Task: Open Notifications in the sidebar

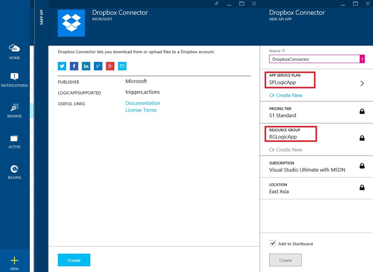Action: (x=15, y=80)
